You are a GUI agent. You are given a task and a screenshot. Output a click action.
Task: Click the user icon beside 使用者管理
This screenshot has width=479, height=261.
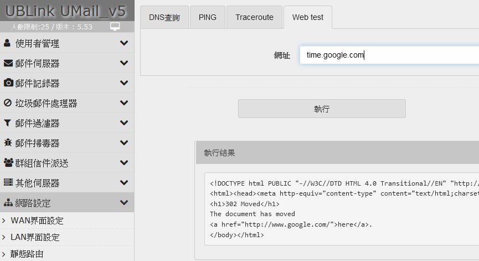[x=8, y=43]
